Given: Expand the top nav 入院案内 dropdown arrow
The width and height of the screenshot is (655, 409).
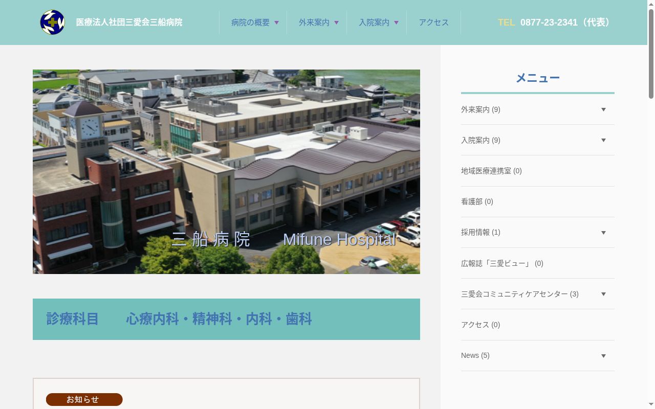Looking at the screenshot, I should click(396, 22).
